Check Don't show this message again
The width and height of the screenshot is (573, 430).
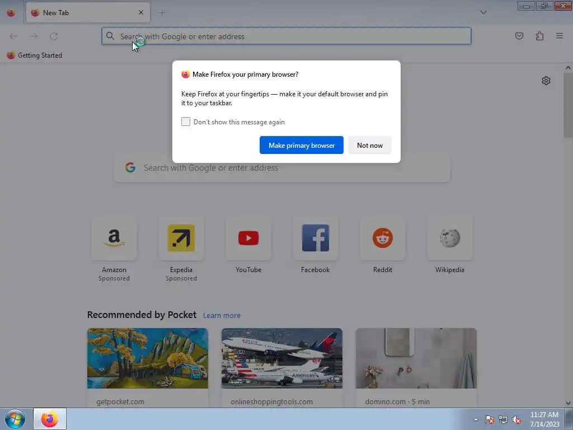(x=186, y=121)
